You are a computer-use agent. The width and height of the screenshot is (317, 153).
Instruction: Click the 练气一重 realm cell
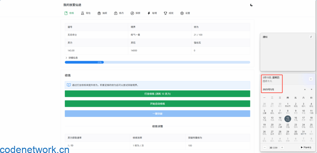(159, 35)
